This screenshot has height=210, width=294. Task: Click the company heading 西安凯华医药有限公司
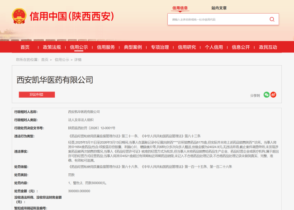click(55, 80)
